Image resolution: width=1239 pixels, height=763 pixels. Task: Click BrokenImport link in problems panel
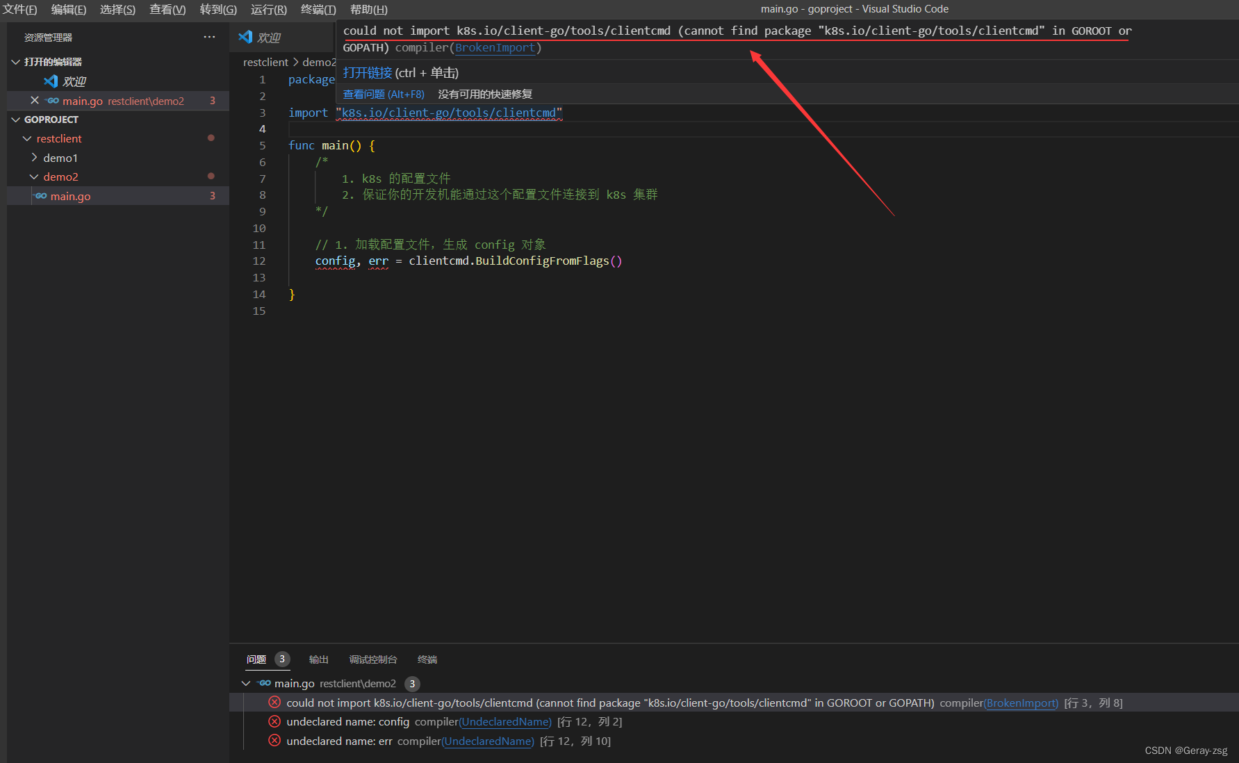[1021, 703]
